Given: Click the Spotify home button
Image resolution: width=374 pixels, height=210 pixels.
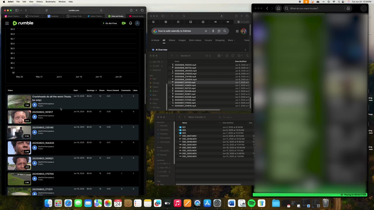Looking at the screenshot, I should [x=278, y=8].
